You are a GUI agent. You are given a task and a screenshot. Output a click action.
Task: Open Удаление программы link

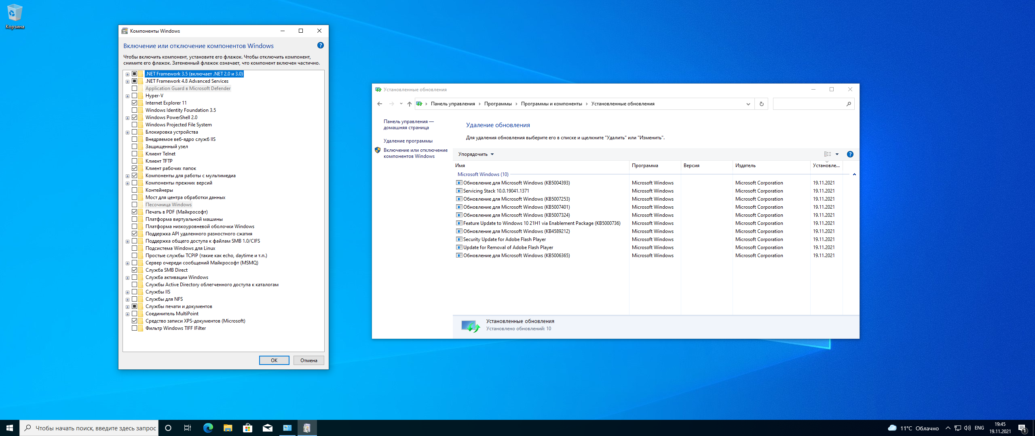point(408,141)
